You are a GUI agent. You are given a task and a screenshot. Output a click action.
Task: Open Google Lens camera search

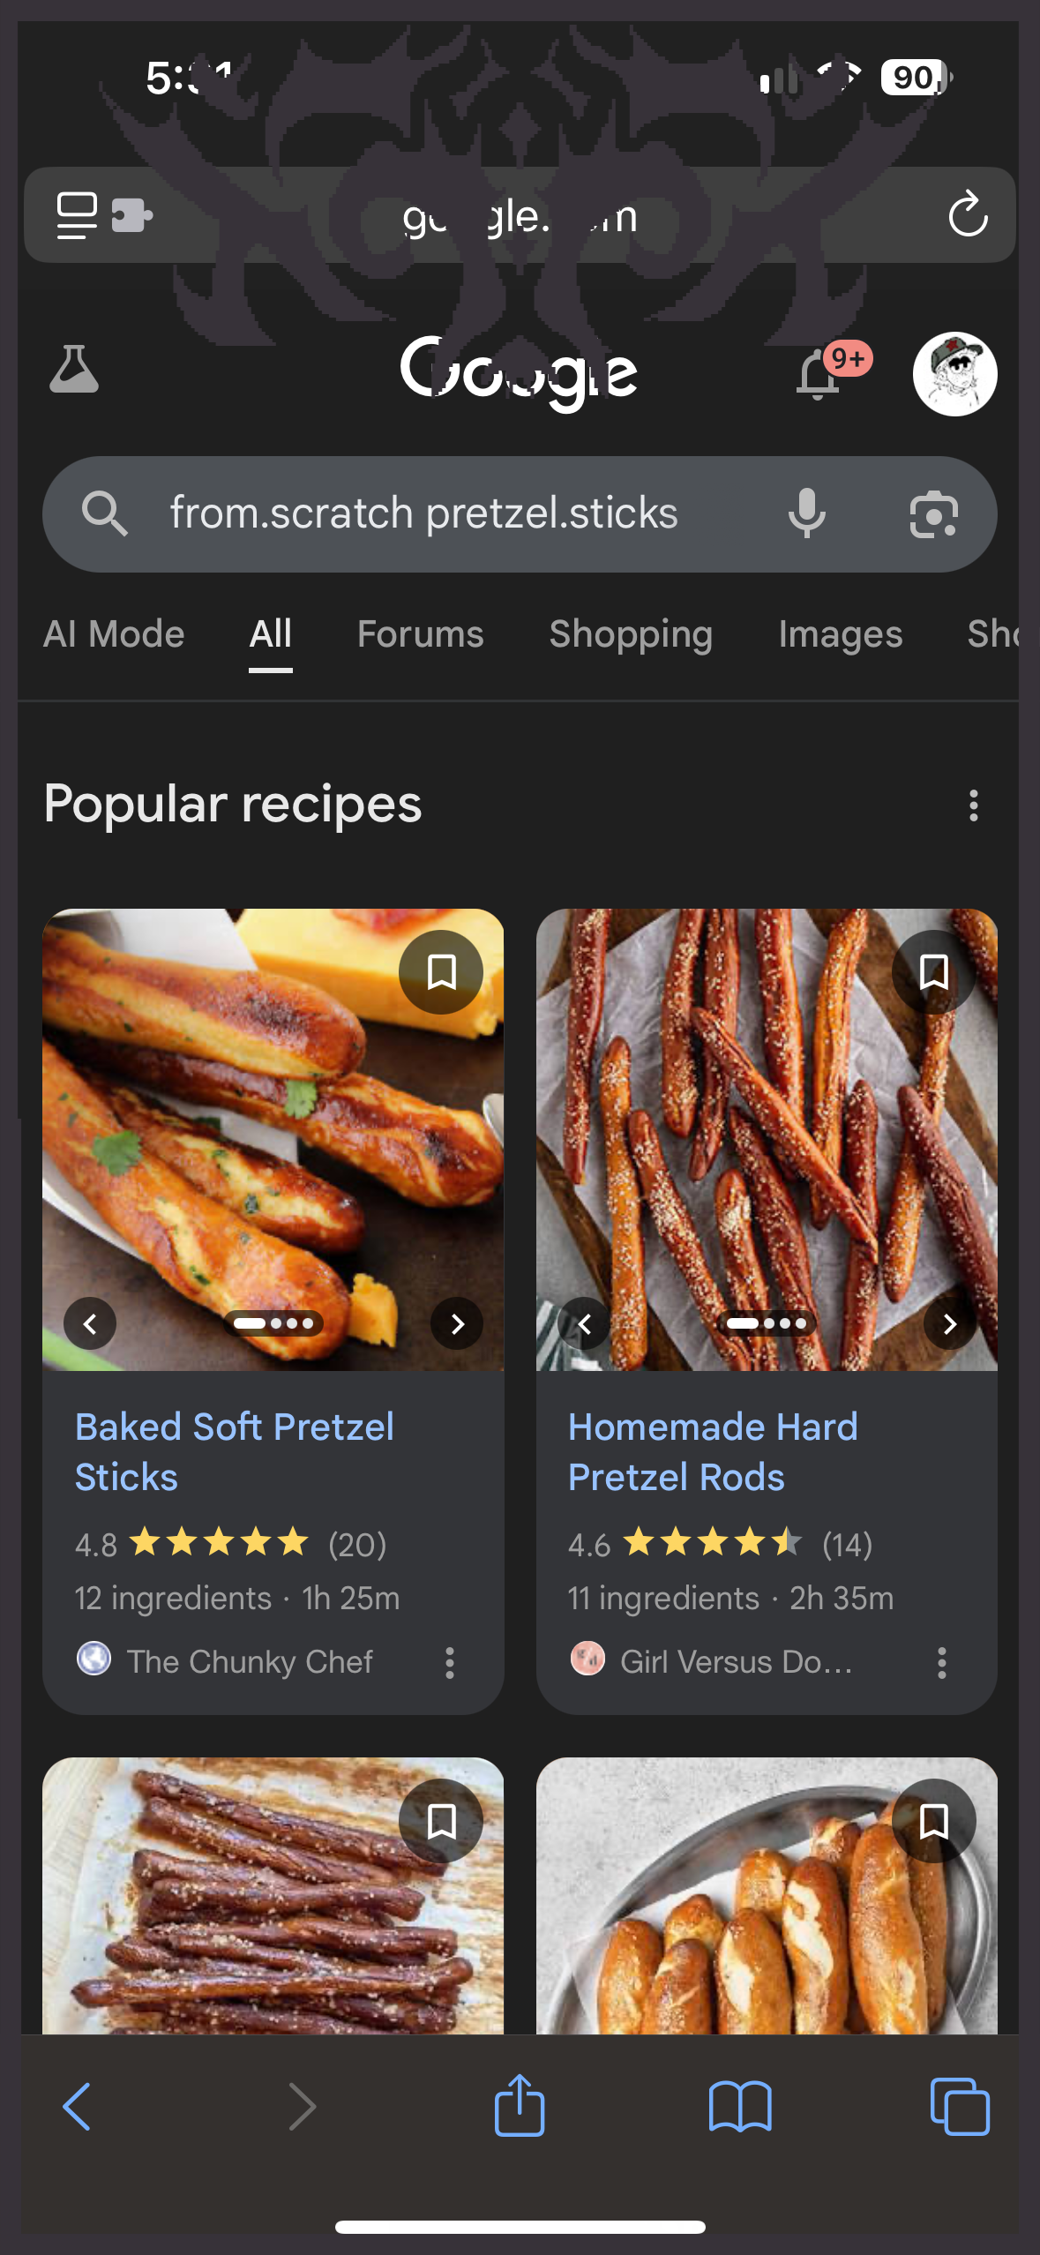click(933, 514)
